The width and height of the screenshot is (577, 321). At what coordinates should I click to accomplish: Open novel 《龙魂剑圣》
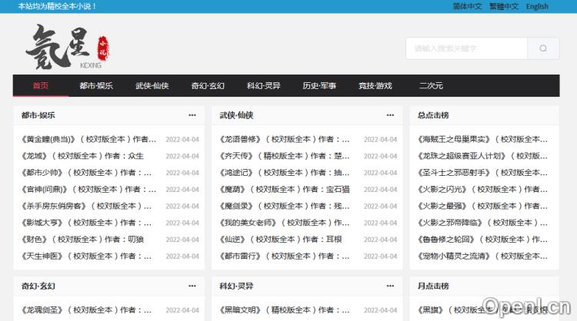coord(86,310)
